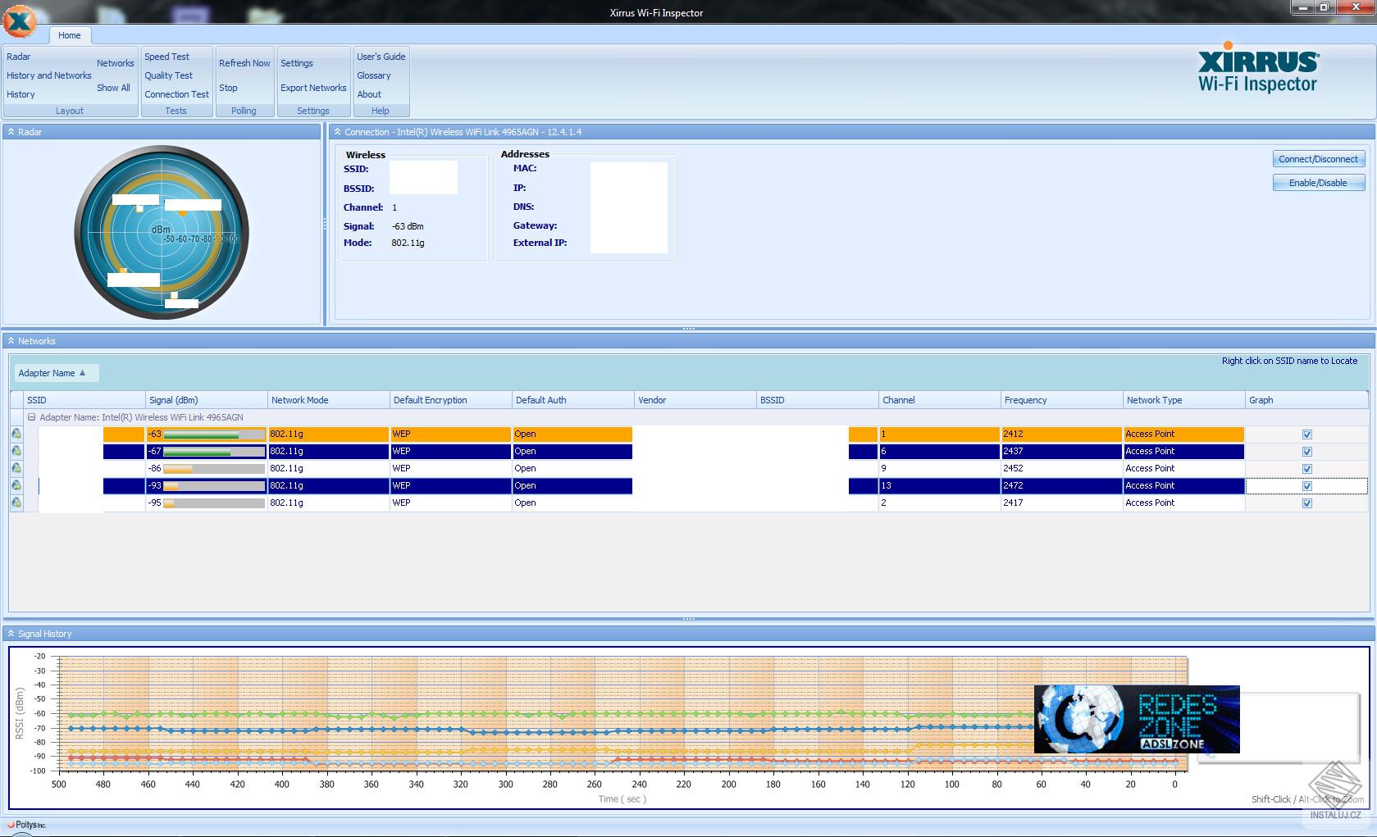1377x837 pixels.
Task: Click the Xirrus application orb logo
Action: (20, 22)
